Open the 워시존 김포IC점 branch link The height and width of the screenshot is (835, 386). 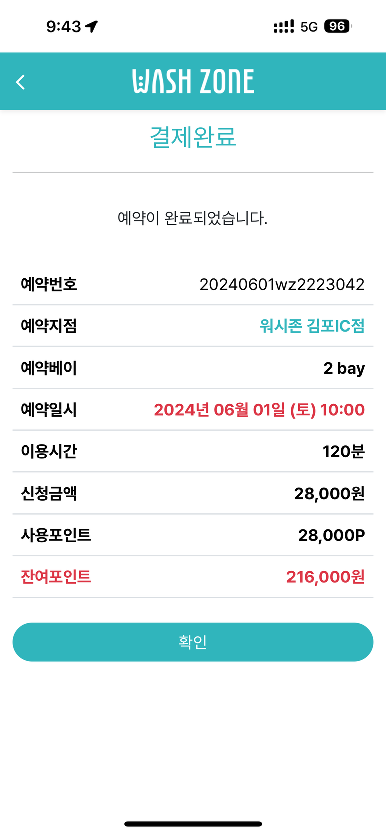point(312,326)
